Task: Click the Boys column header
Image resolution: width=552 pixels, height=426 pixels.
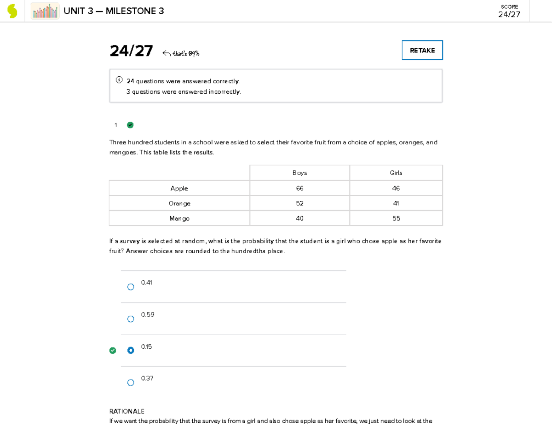Action: (299, 173)
